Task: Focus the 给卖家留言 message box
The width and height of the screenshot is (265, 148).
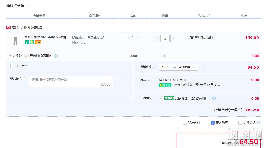Action: pos(71,82)
